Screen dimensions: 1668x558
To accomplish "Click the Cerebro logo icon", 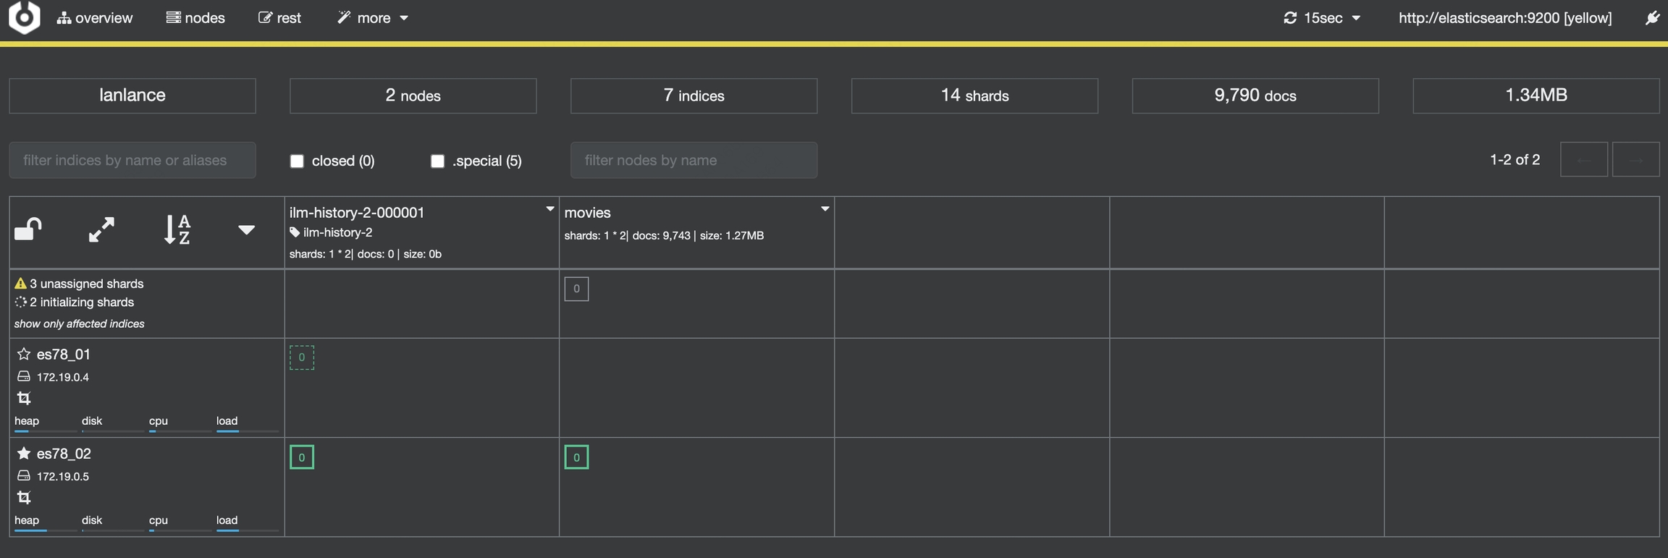I will pyautogui.click(x=24, y=17).
